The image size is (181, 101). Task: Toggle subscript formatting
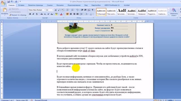[x=45, y=14]
